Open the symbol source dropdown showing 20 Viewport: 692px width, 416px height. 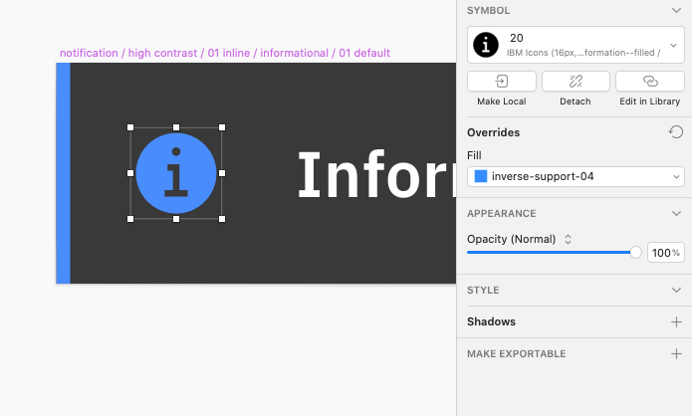coord(576,45)
